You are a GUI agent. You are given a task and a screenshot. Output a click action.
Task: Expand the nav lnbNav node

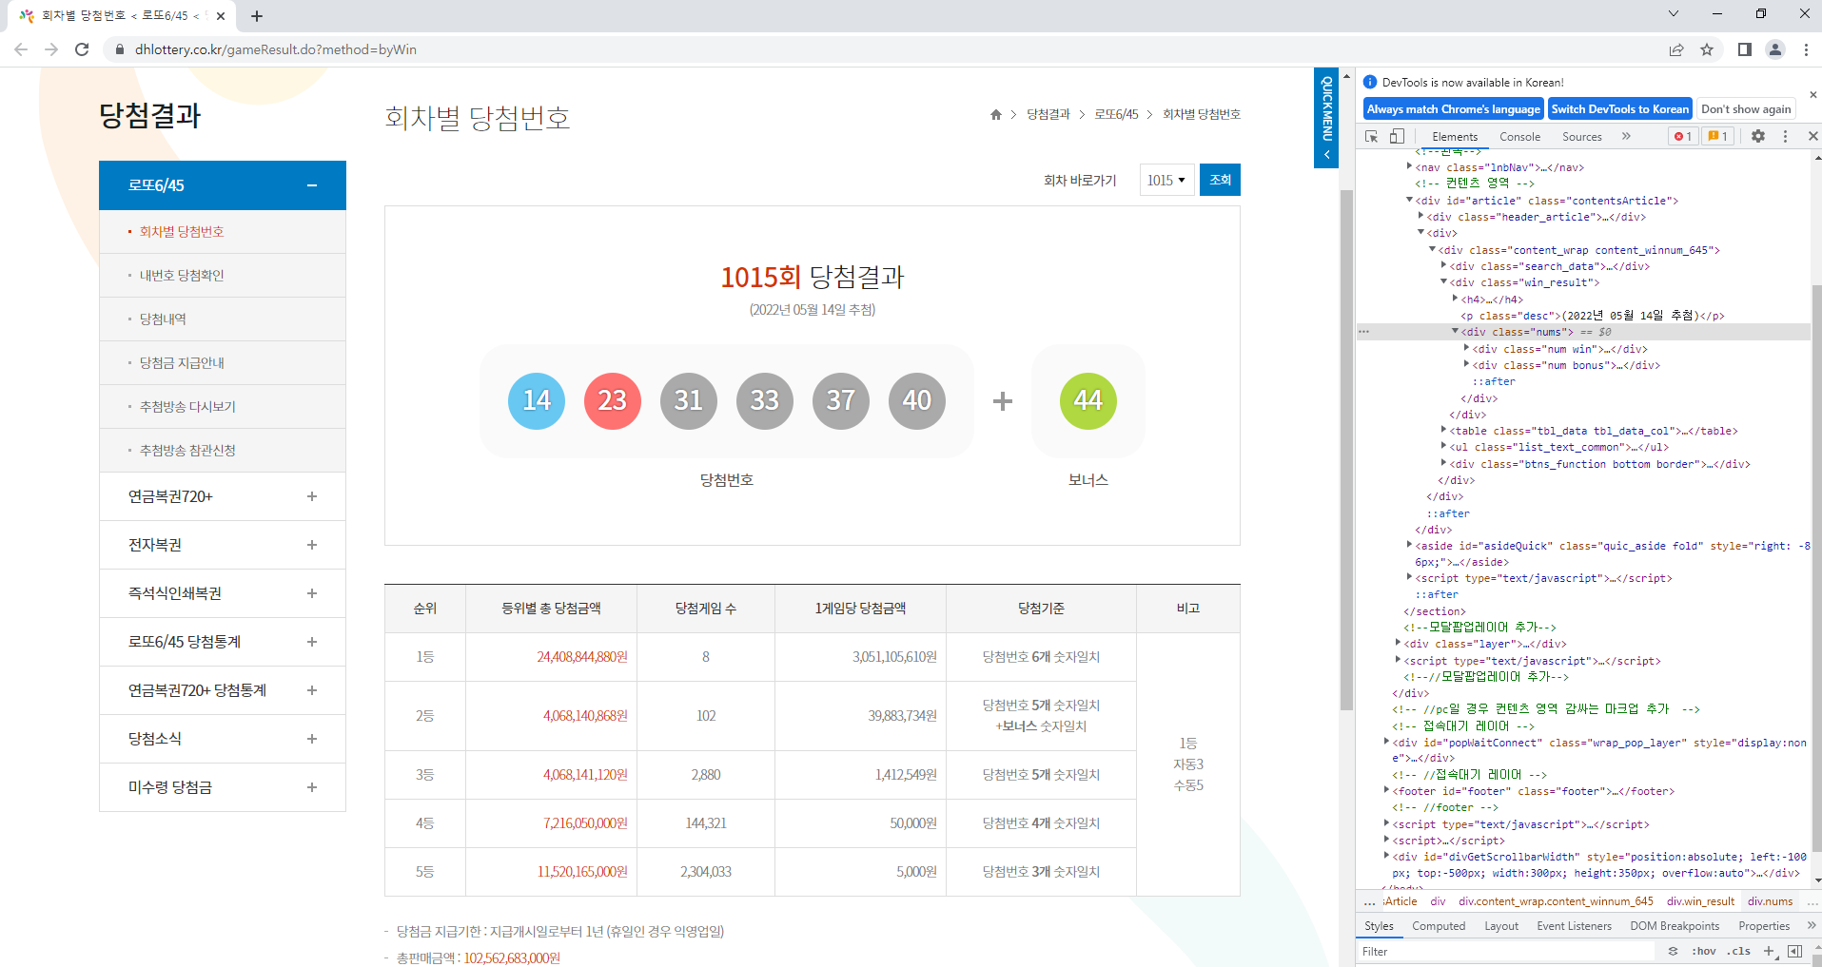coord(1409,166)
